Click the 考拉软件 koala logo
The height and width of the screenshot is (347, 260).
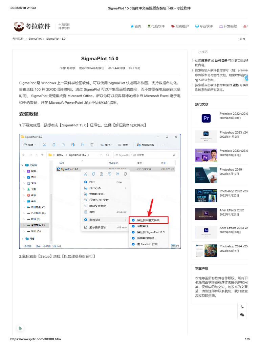(32, 26)
